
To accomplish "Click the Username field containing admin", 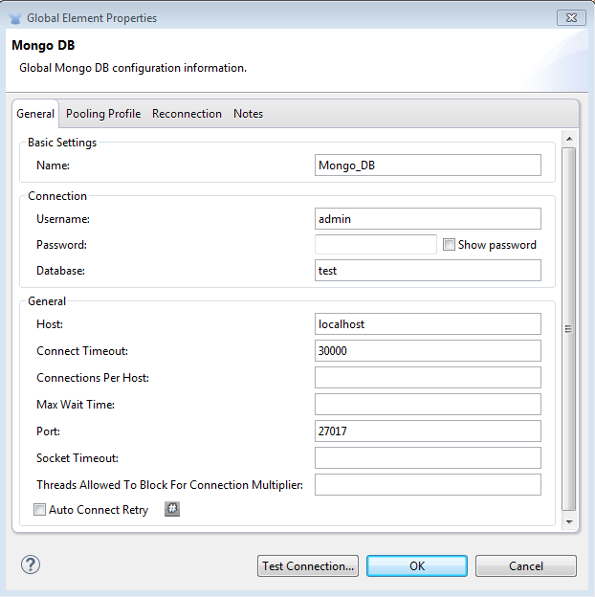I will 428,218.
